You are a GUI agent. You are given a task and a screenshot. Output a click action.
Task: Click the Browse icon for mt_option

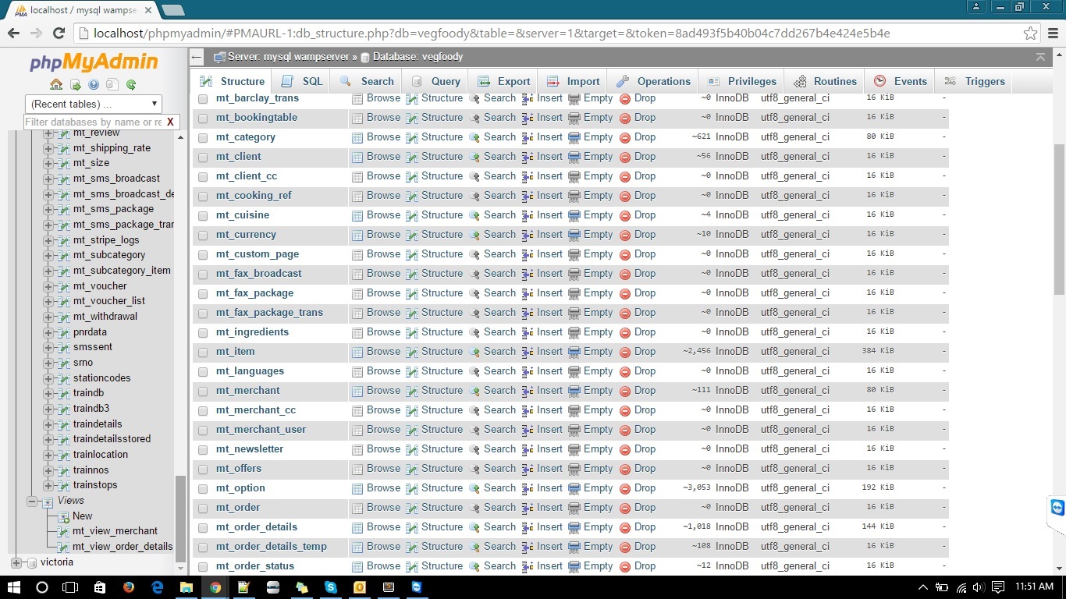pyautogui.click(x=357, y=488)
